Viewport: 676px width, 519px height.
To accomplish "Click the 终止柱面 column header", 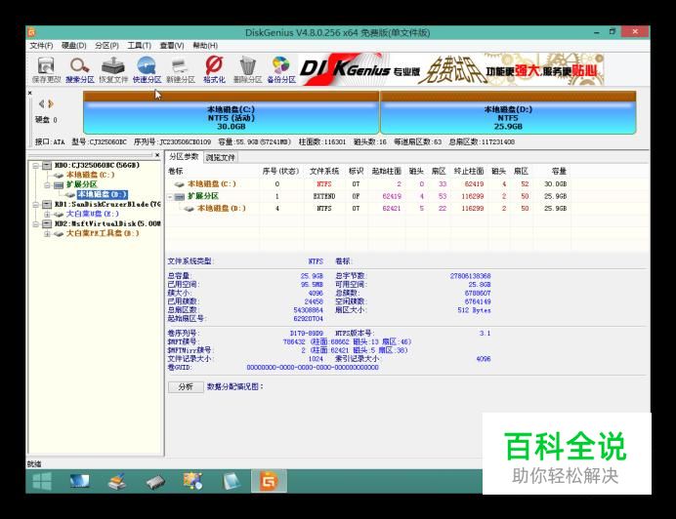I will click(469, 172).
